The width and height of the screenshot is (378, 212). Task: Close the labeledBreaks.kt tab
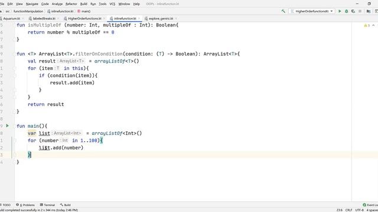pos(58,18)
